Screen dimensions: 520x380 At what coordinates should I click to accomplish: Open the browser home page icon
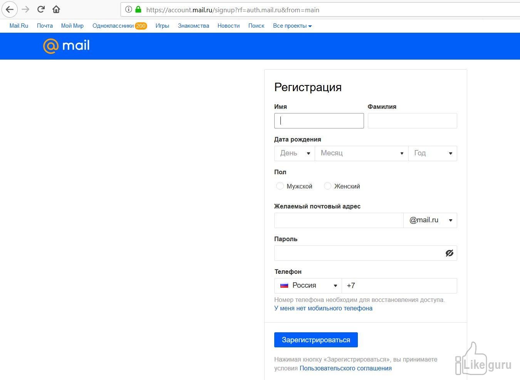(x=56, y=9)
